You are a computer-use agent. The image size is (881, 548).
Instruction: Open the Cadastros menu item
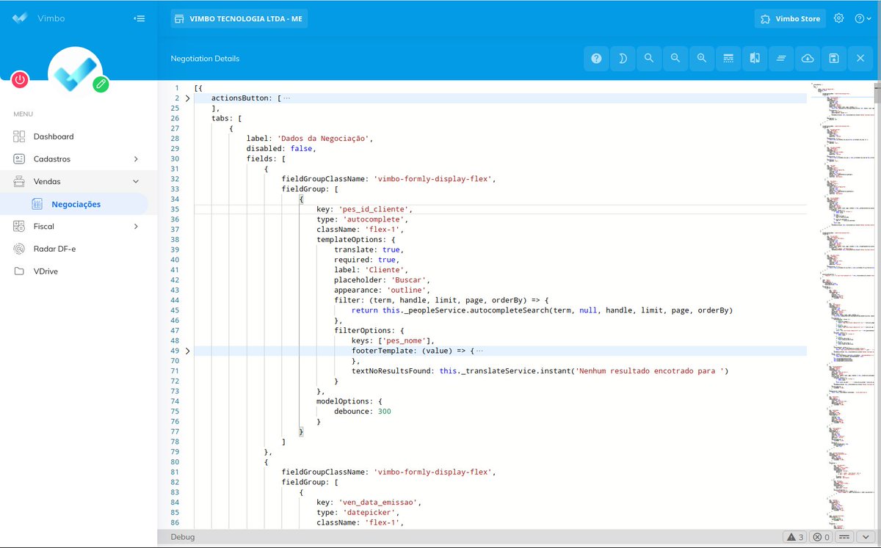tap(52, 159)
